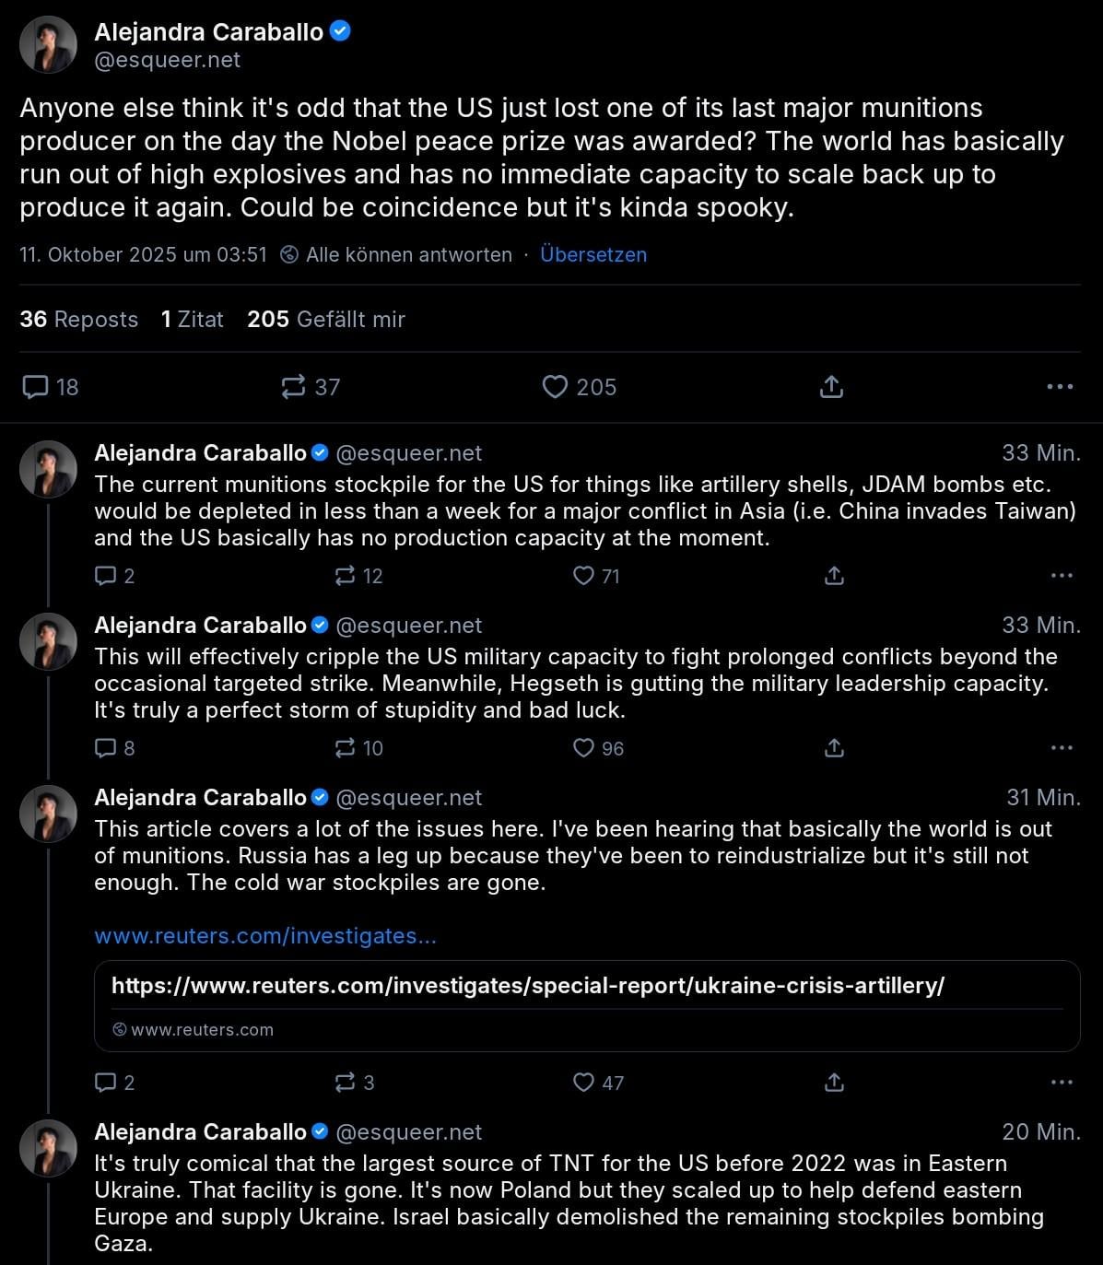The image size is (1103, 1265).
Task: View the 36 Reposts list
Action: 79,319
